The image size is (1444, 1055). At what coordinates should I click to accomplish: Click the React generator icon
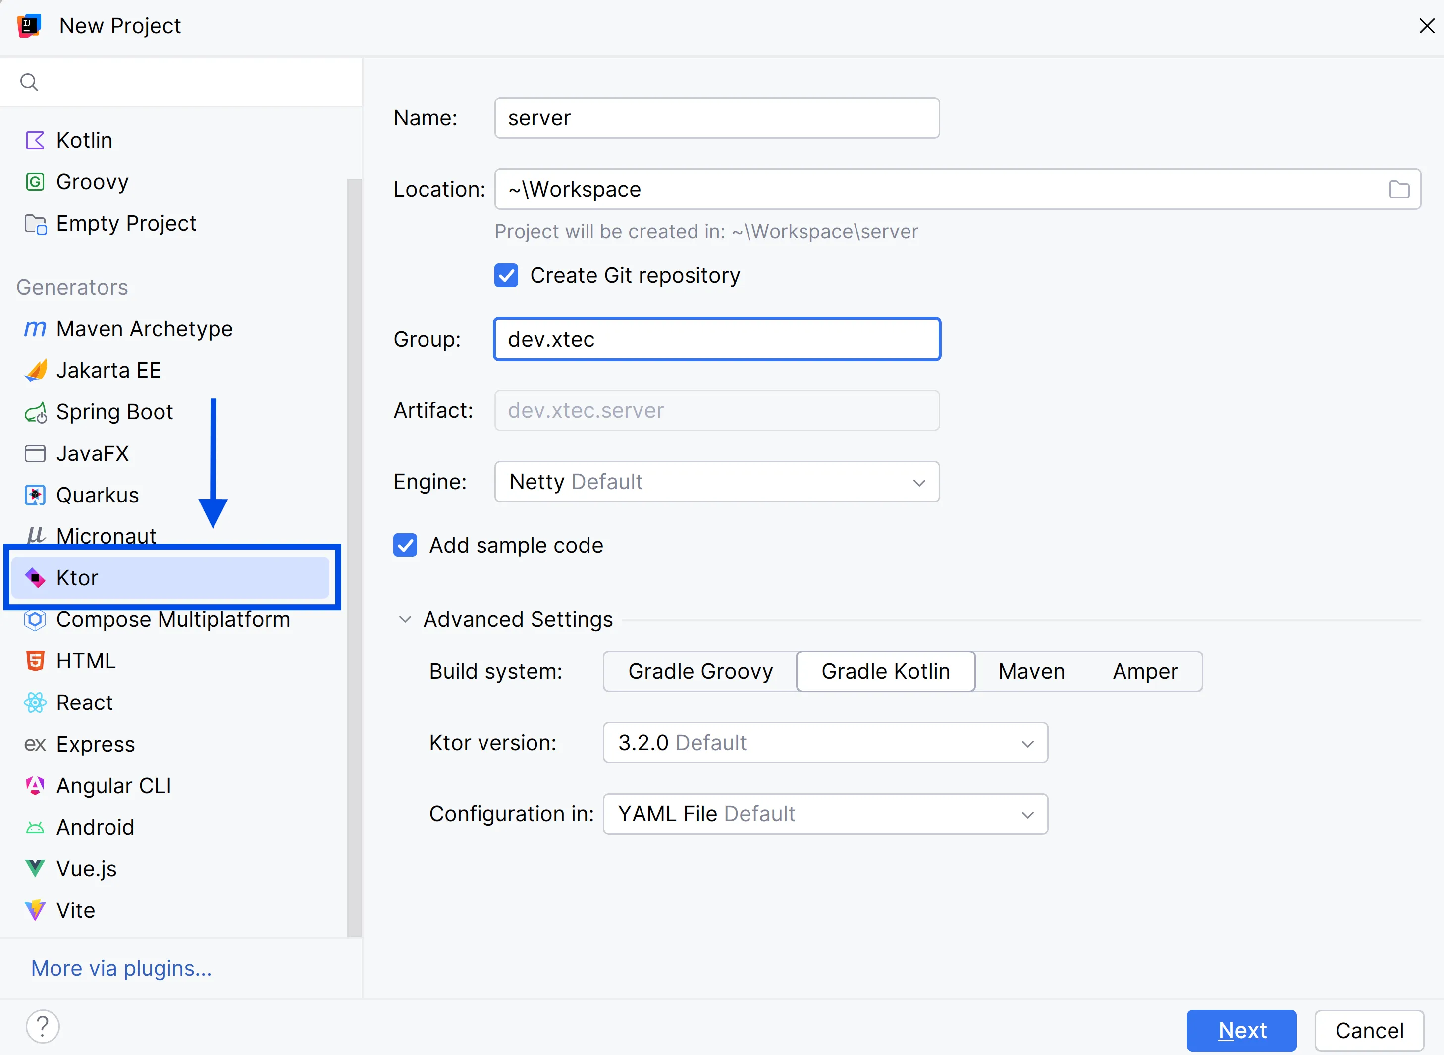[35, 703]
